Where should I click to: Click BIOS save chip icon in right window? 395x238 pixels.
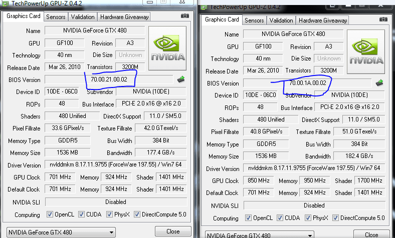379,83
